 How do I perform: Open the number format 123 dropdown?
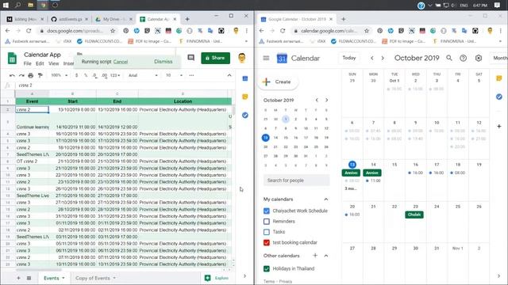pos(115,75)
